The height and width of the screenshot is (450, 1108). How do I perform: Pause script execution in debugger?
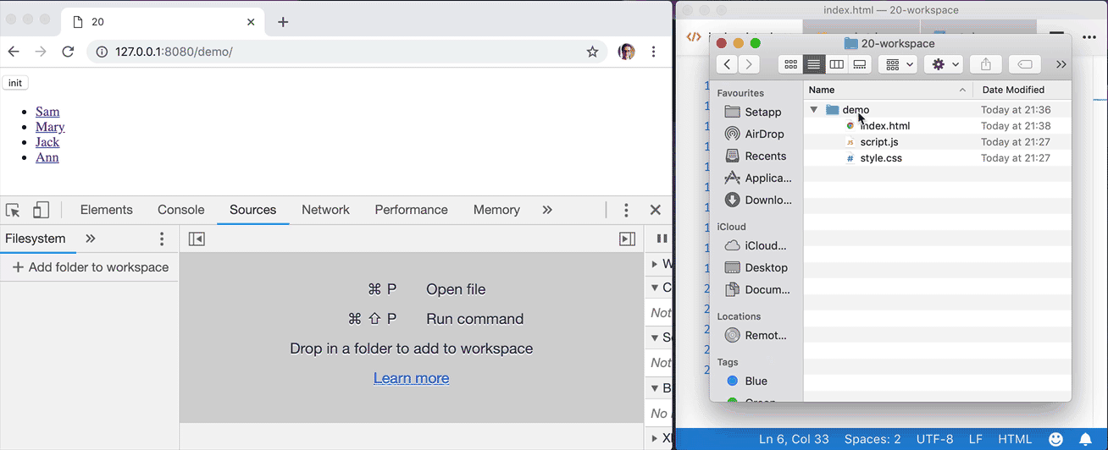[662, 239]
